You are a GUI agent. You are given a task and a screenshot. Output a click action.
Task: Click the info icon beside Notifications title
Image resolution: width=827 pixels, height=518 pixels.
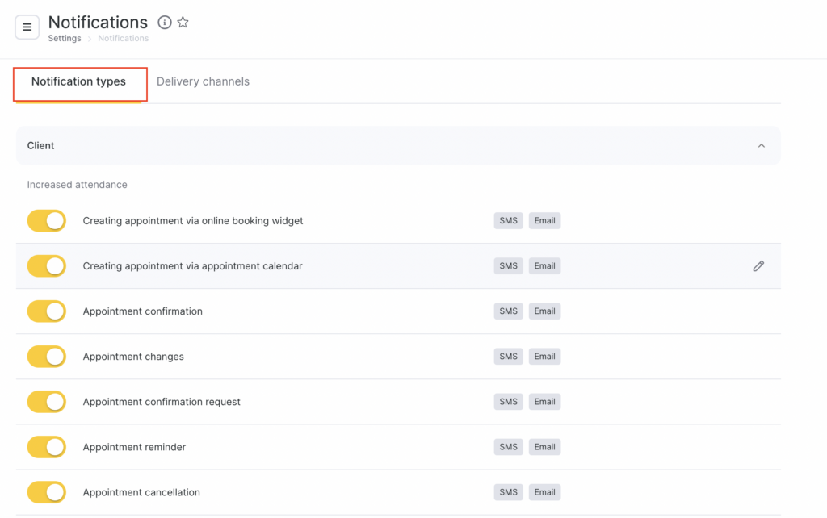pos(165,23)
